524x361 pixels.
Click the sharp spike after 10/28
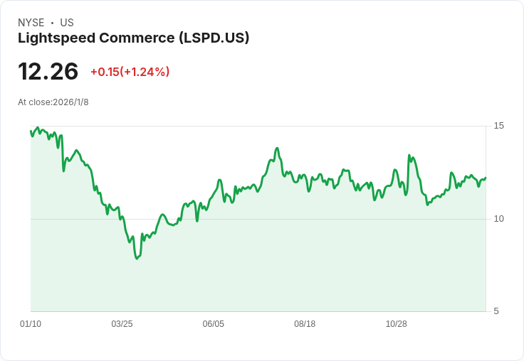coord(409,155)
